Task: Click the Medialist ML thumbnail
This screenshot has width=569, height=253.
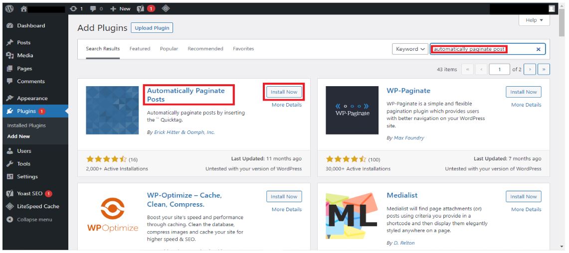Action: click(x=352, y=215)
